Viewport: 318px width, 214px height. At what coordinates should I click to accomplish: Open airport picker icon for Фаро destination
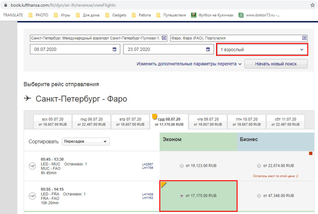pyautogui.click(x=304, y=38)
